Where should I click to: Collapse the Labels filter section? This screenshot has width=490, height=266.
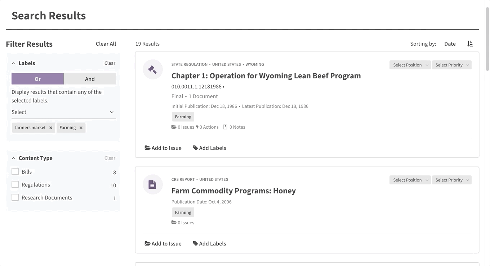(13, 63)
